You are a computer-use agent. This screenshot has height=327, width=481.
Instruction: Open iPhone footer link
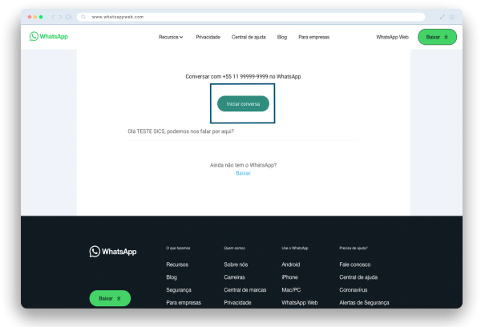(x=289, y=277)
